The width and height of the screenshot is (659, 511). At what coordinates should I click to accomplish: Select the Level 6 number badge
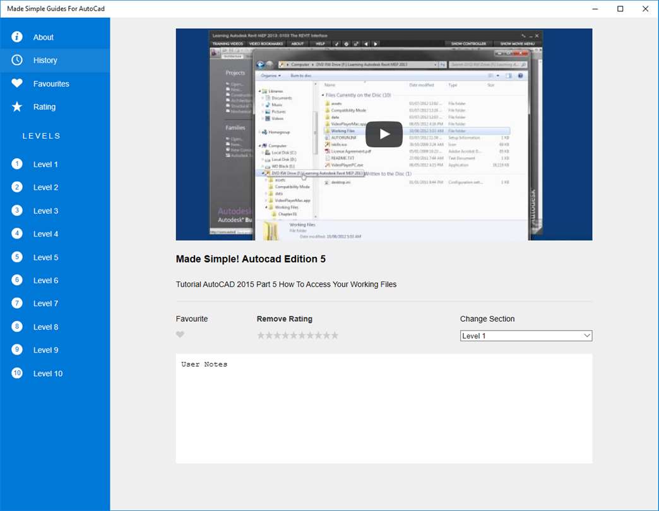[17, 279]
